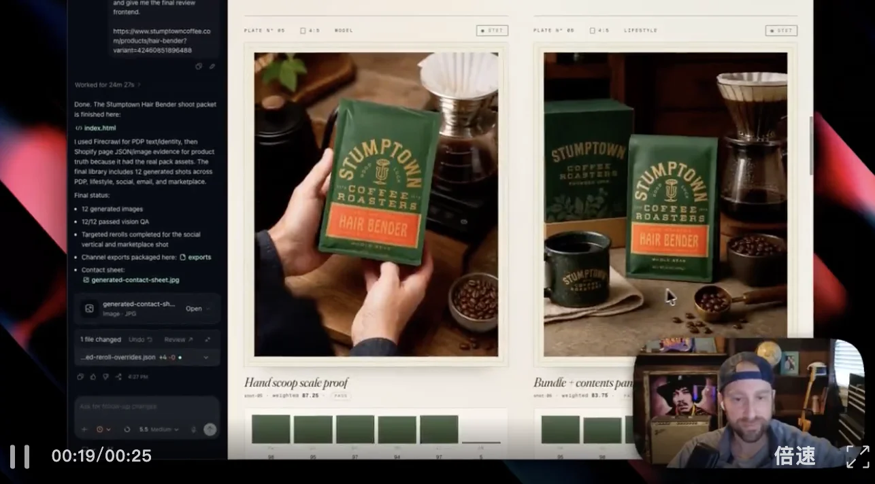Click the circular reasoning icon in composer

click(x=127, y=430)
